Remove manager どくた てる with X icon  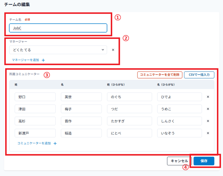click(x=113, y=50)
